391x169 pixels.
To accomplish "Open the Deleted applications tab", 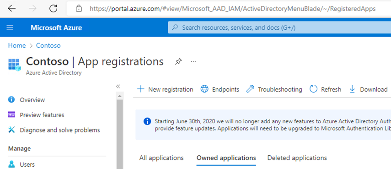I will click(x=297, y=158).
